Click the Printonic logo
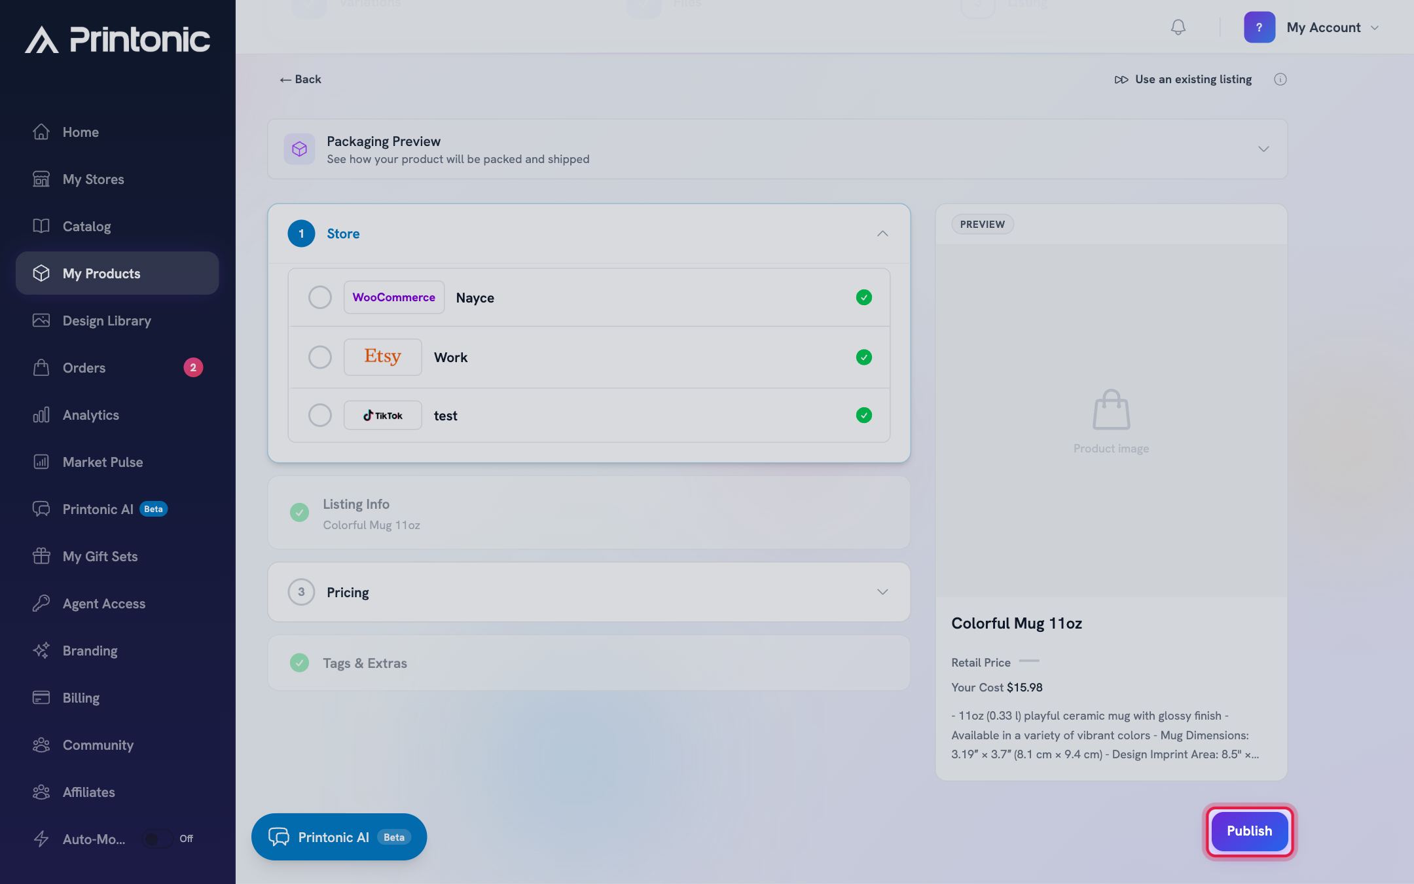The image size is (1414, 884). [118, 39]
